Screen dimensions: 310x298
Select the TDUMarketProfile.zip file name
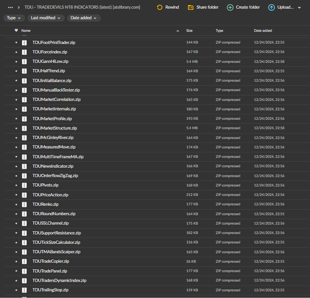(52, 119)
